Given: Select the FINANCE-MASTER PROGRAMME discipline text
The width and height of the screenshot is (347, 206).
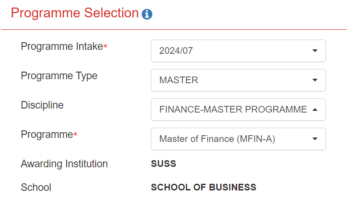Looking at the screenshot, I should [x=233, y=109].
